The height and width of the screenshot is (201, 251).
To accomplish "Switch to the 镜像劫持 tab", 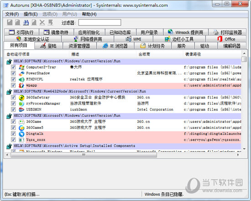I will pyautogui.click(x=56, y=32).
